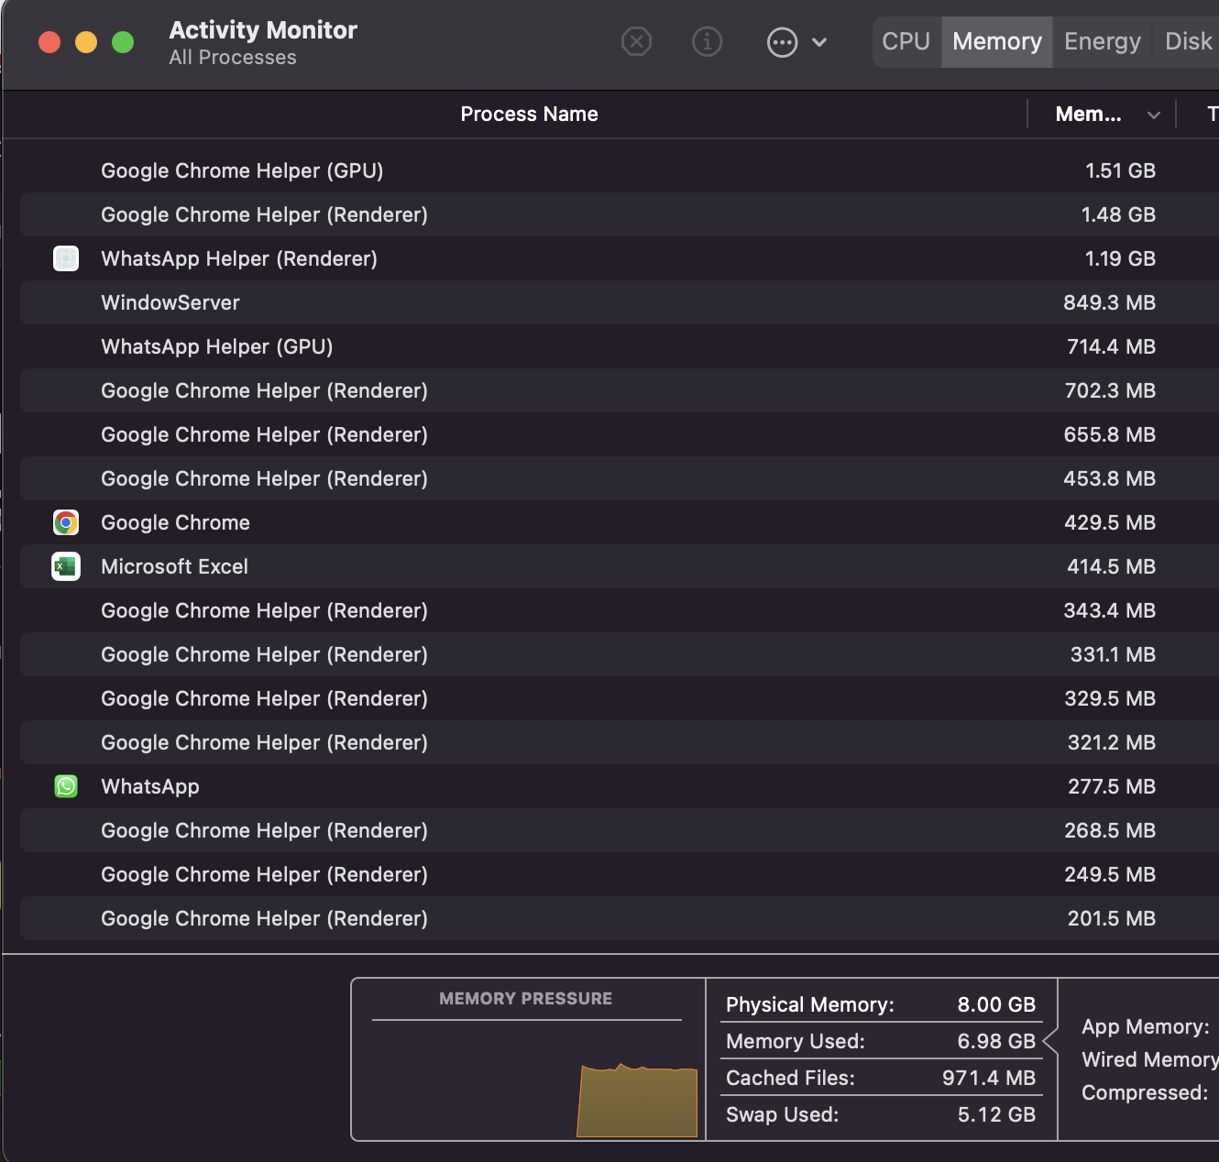Click the Mem... column header
Image resolution: width=1219 pixels, height=1162 pixels.
pyautogui.click(x=1088, y=114)
